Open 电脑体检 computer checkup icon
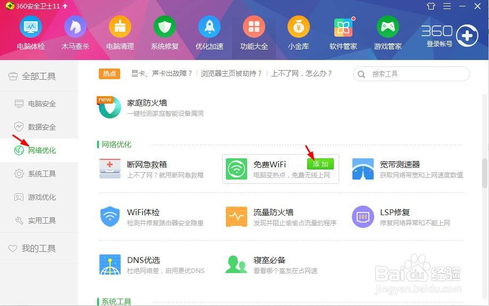Image resolution: width=489 pixels, height=306 pixels. click(x=31, y=27)
